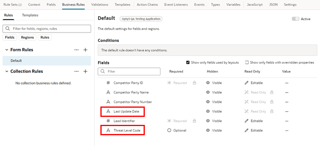Select the Business Rules tab
Image resolution: width=320 pixels, height=146 pixels.
74,4
